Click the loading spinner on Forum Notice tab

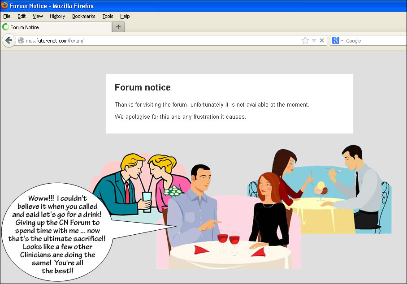coord(5,27)
